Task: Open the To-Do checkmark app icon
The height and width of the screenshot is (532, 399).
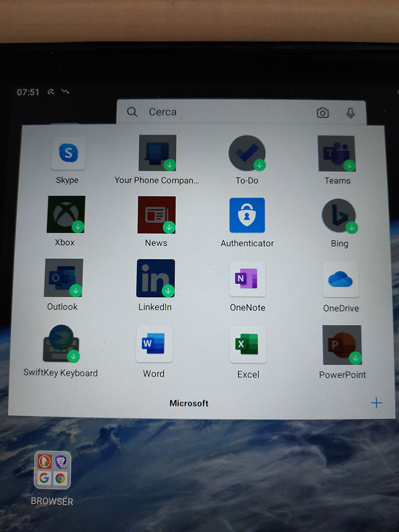Action: tap(247, 153)
